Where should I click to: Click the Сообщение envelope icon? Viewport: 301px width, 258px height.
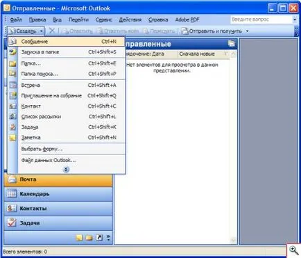tap(12, 42)
